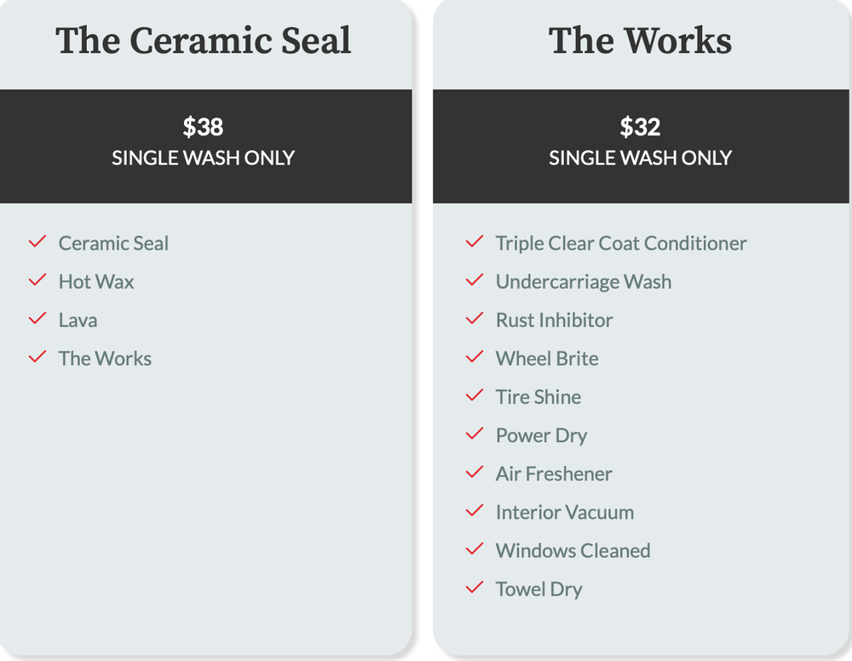Click the Air Freshener feature text

coord(554,474)
